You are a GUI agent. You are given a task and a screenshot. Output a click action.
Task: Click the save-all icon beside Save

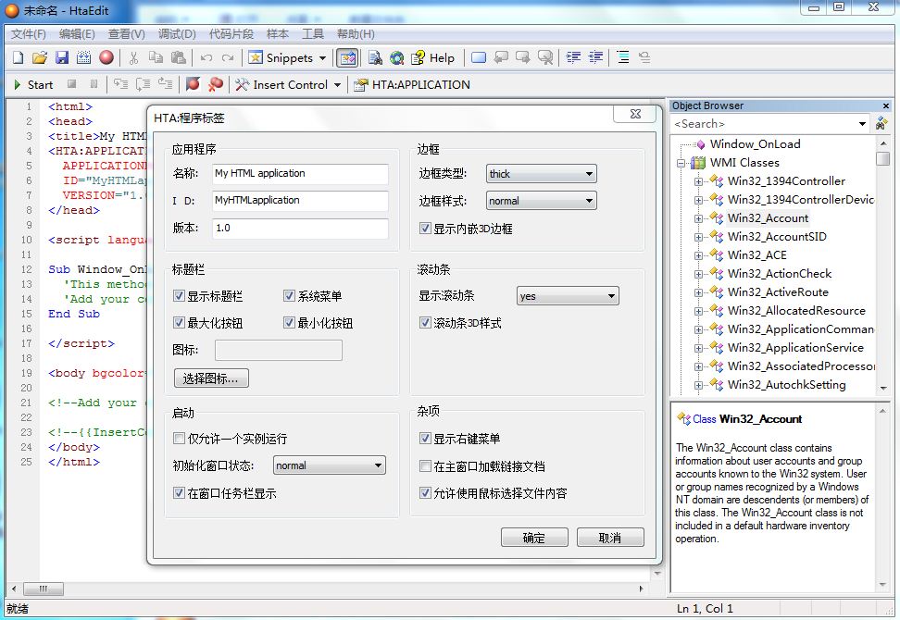click(x=84, y=57)
